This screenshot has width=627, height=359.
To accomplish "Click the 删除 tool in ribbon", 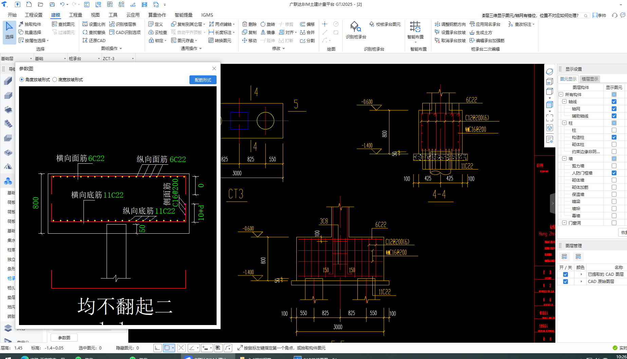I will tap(249, 24).
